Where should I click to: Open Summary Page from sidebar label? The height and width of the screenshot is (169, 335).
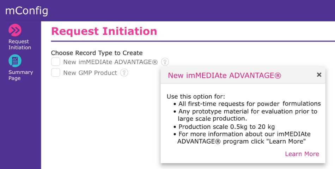click(20, 75)
